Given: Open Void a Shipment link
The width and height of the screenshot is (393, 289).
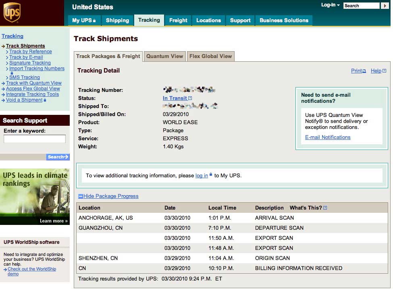Looking at the screenshot, I should (x=24, y=100).
